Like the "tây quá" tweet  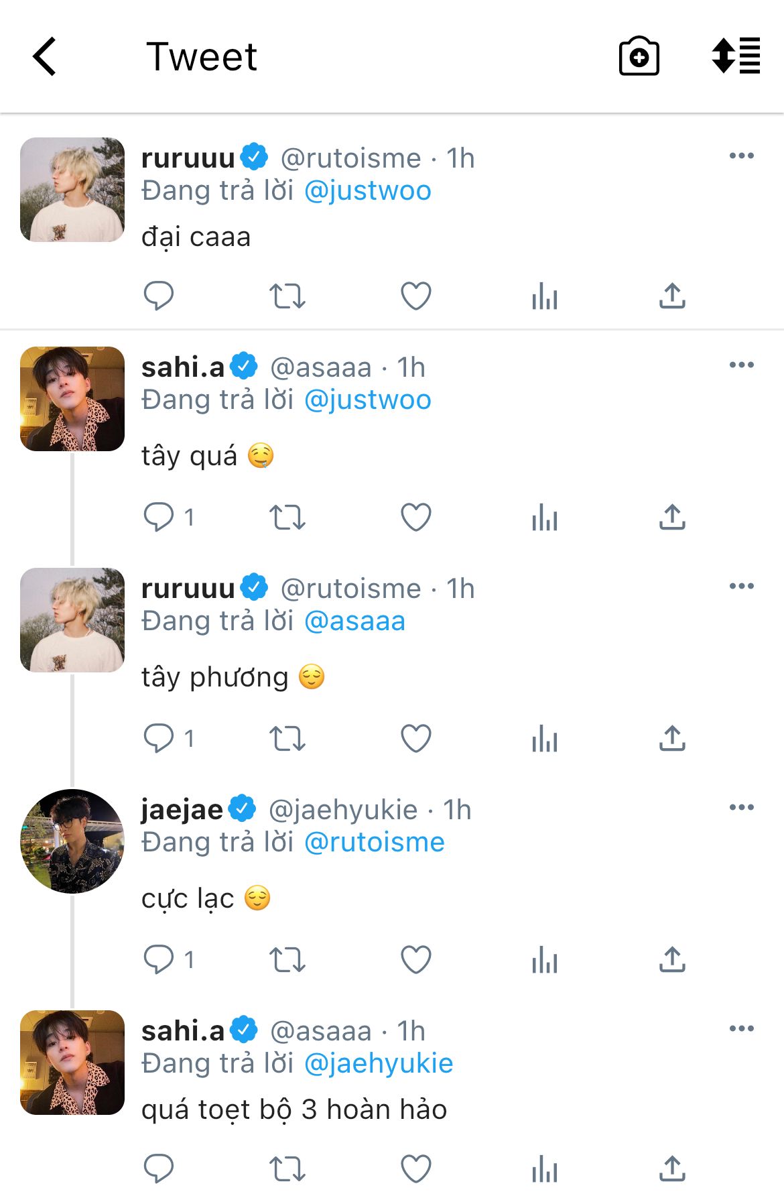click(415, 518)
